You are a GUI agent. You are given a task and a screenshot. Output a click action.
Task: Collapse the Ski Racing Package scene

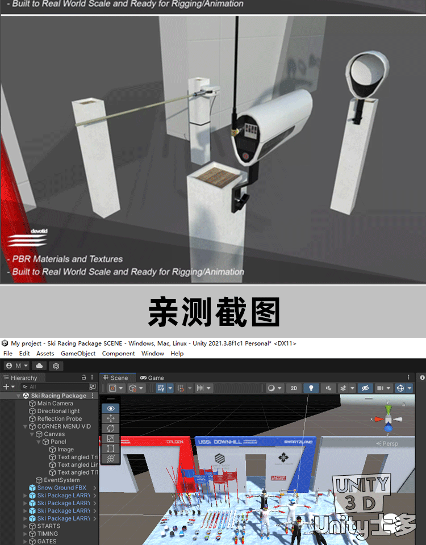(18, 396)
